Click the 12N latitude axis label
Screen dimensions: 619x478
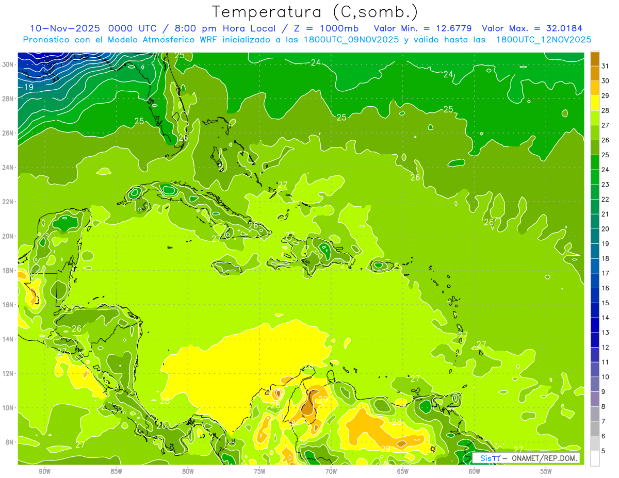[8, 373]
